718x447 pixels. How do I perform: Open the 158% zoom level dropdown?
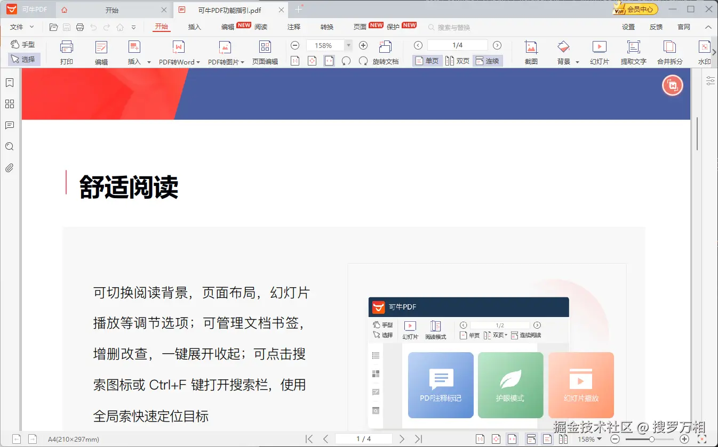[349, 46]
